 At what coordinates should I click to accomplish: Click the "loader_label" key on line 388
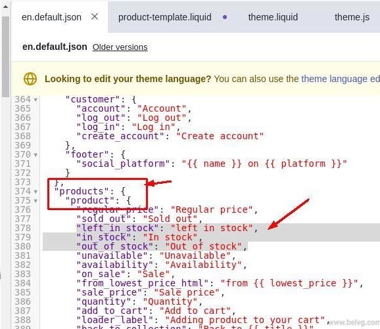tap(115, 320)
